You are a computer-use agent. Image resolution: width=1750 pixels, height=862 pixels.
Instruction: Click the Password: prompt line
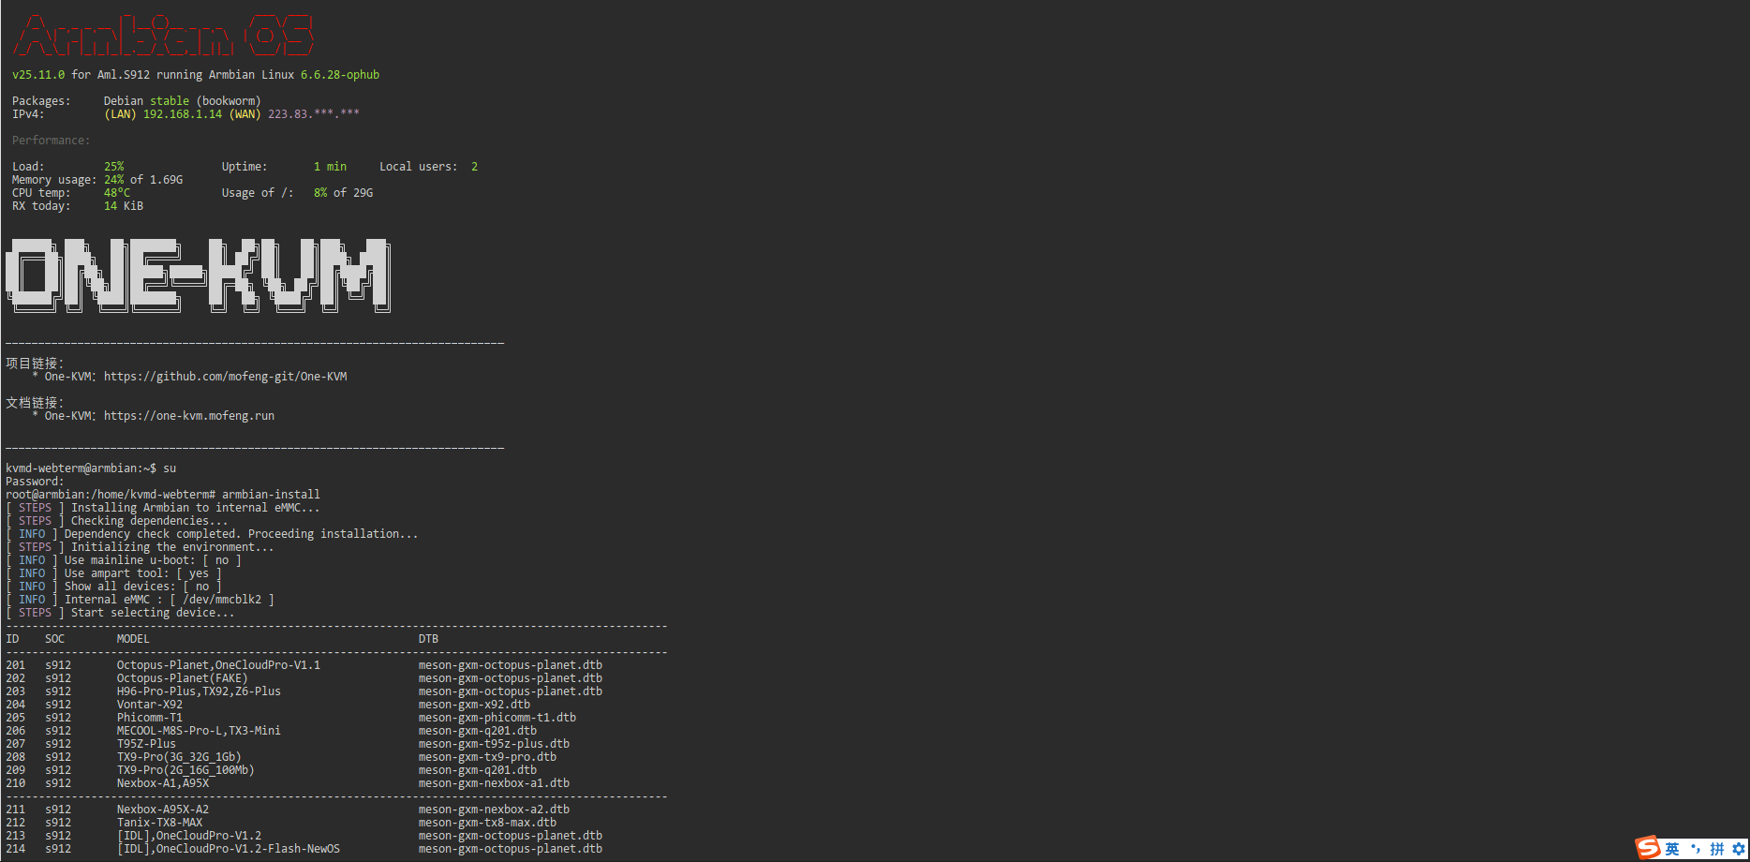35,482
